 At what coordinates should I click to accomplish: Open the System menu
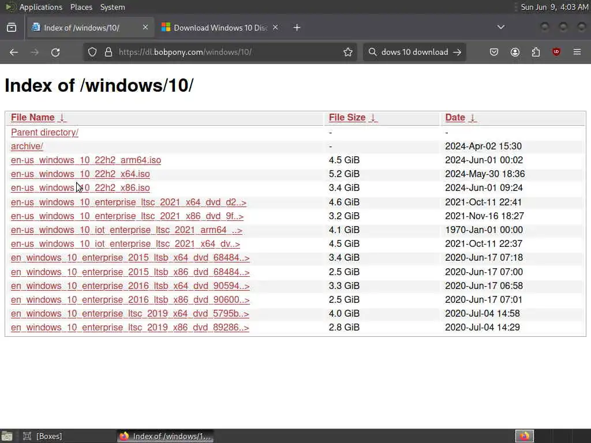(113, 7)
